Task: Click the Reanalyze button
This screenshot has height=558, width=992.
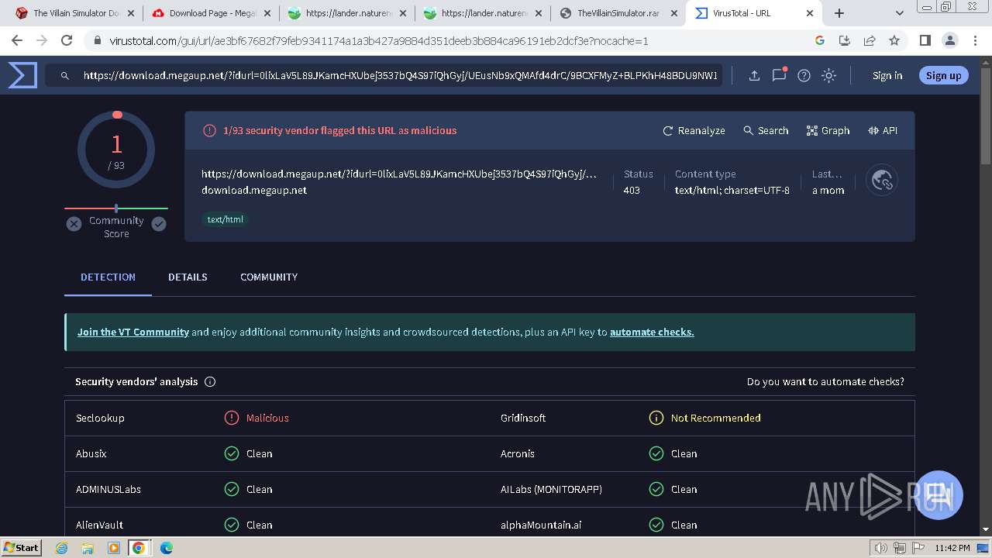Action: (x=694, y=130)
